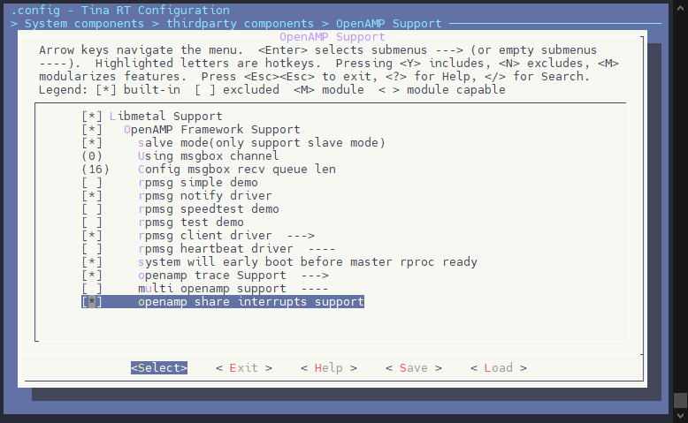
Task: Go to System components breadcrumb
Action: coord(84,24)
